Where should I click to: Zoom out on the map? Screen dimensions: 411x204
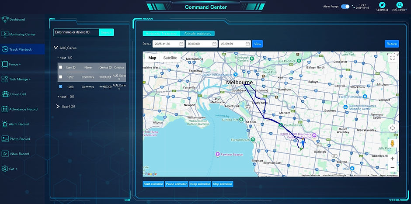click(x=392, y=167)
